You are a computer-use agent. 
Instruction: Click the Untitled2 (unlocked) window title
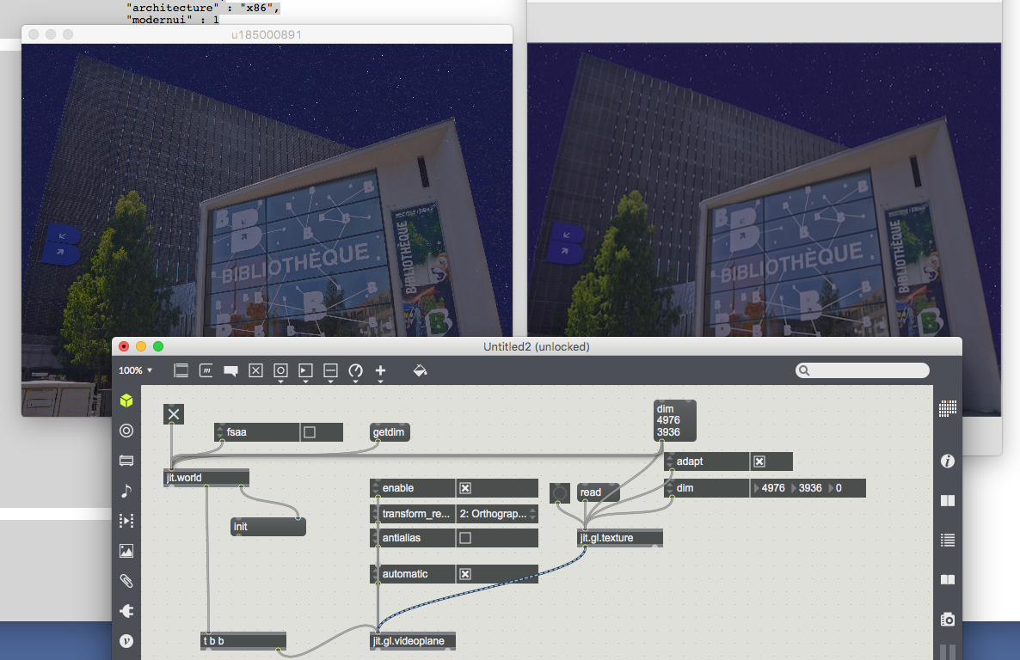point(536,346)
